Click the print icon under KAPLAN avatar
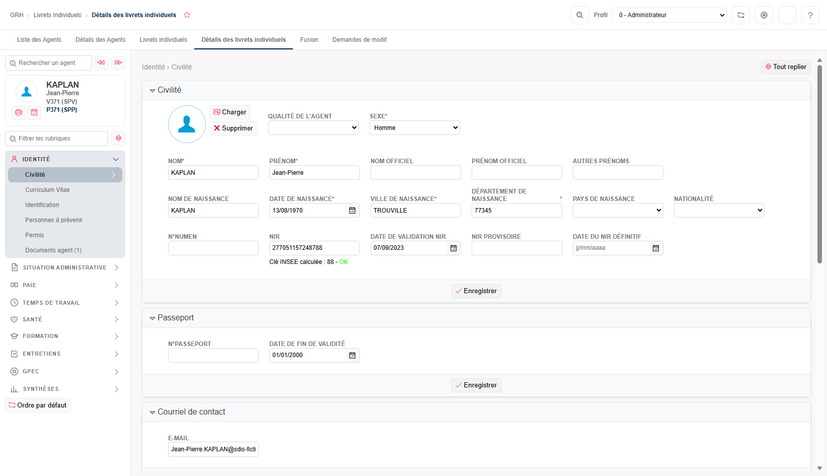The height and width of the screenshot is (476, 827). (19, 112)
